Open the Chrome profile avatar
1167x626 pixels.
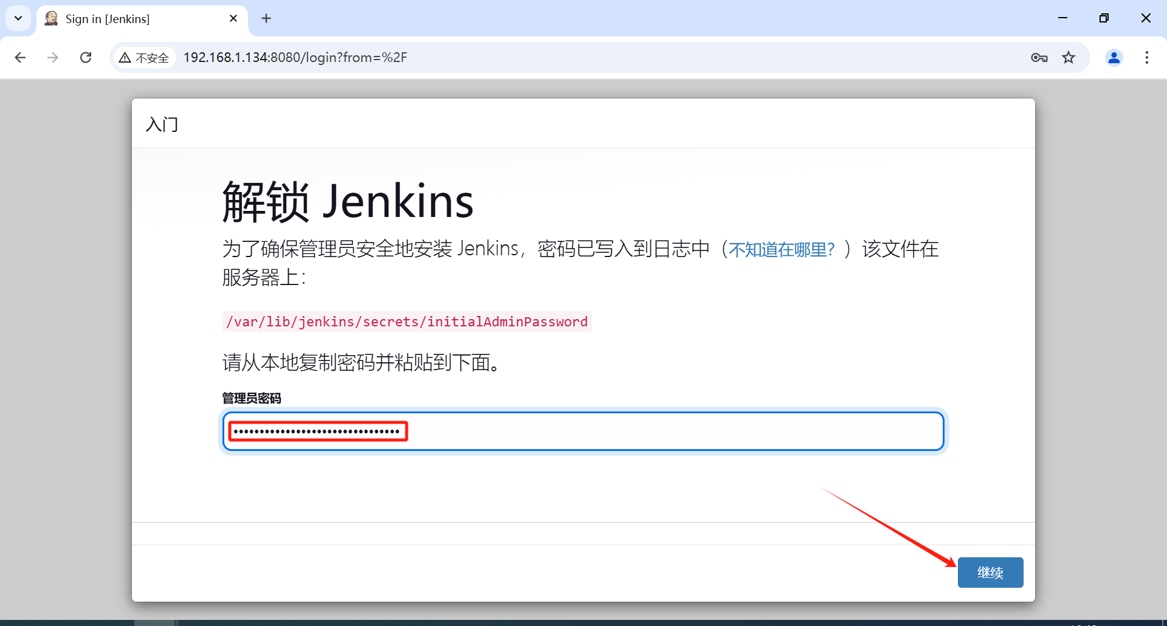(x=1114, y=57)
